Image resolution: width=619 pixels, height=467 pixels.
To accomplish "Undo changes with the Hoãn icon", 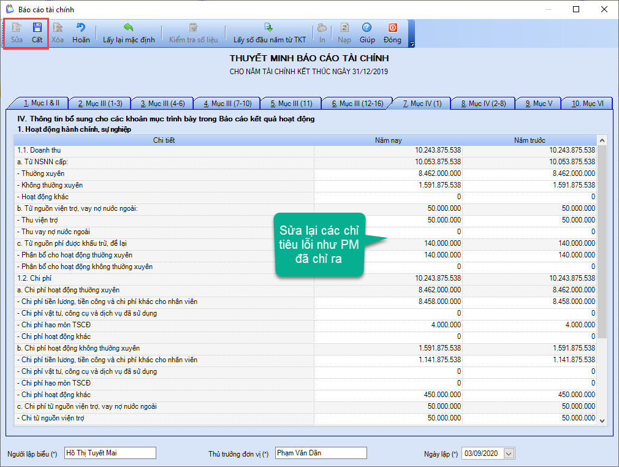I will tap(81, 33).
